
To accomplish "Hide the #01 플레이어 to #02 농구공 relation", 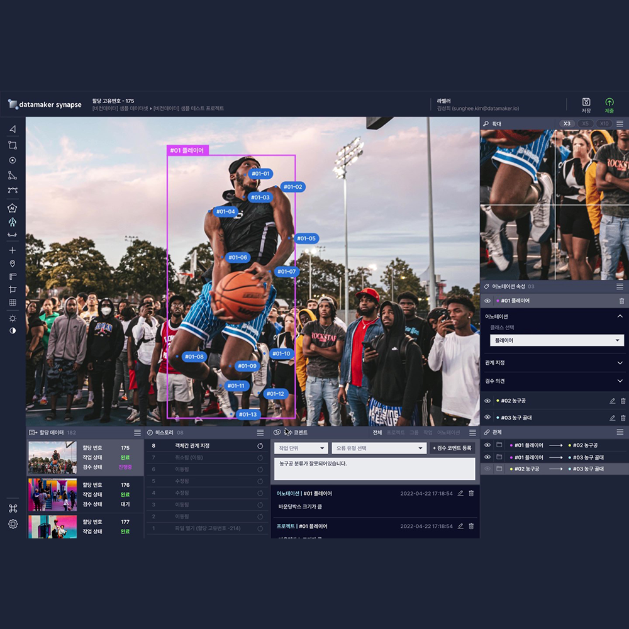I will [x=487, y=445].
